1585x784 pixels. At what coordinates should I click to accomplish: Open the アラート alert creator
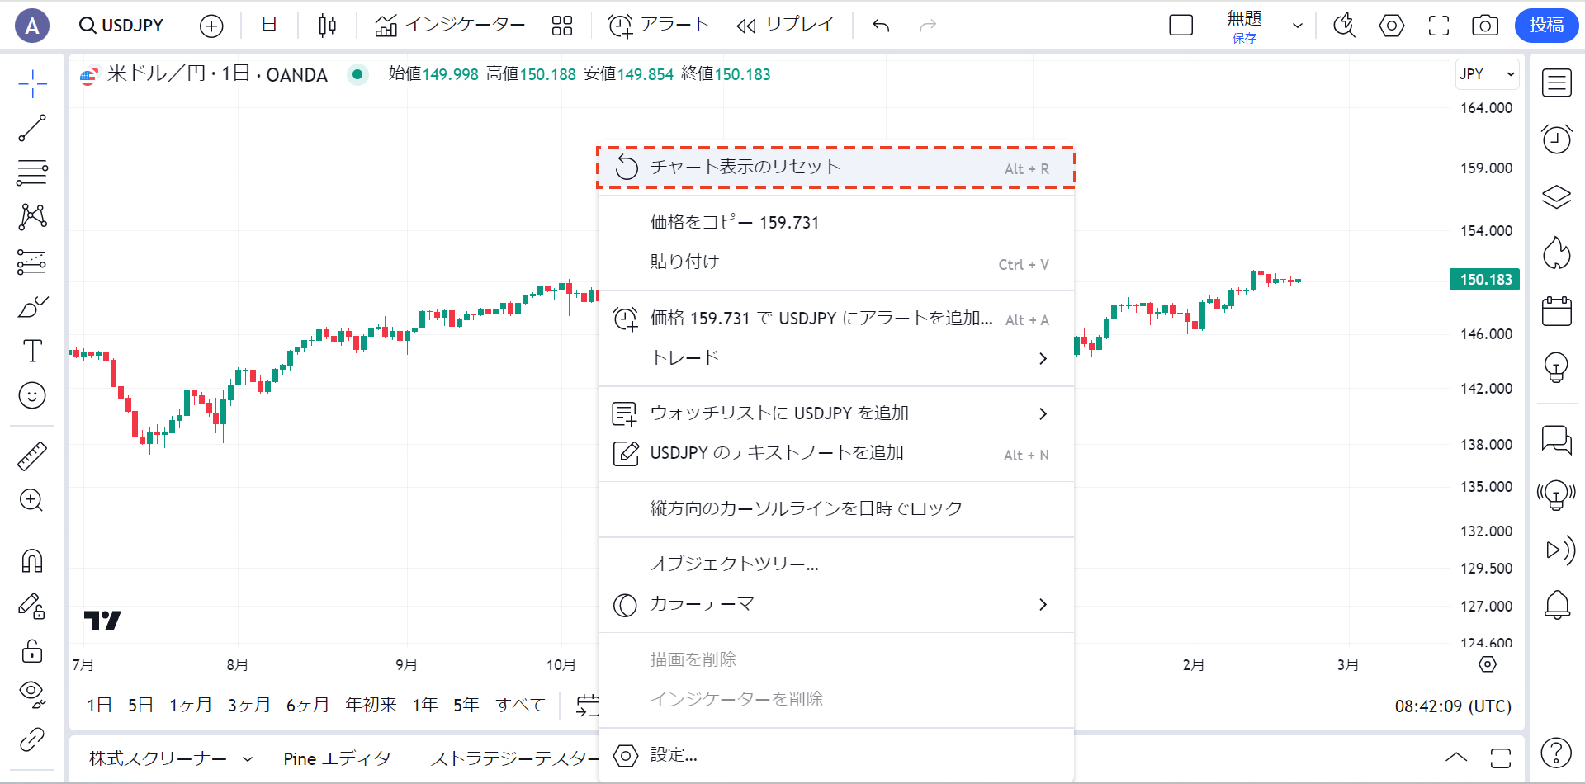point(658,26)
